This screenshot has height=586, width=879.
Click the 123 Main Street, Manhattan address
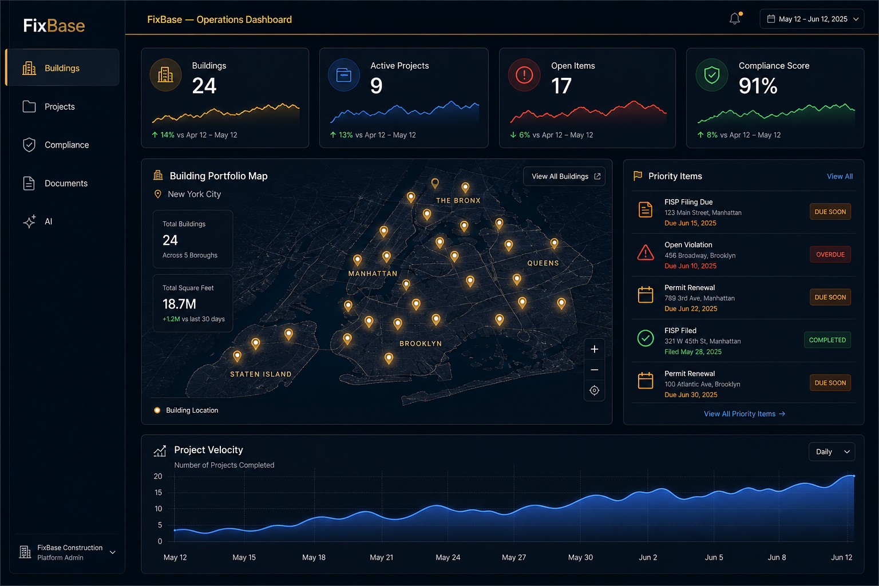pos(703,213)
